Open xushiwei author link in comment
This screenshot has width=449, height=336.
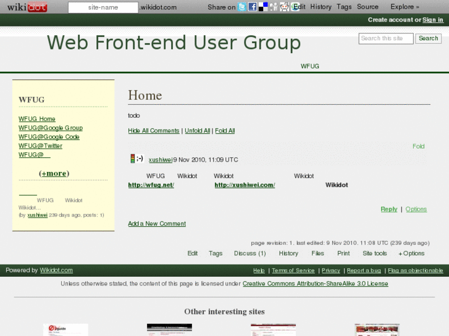coord(161,160)
